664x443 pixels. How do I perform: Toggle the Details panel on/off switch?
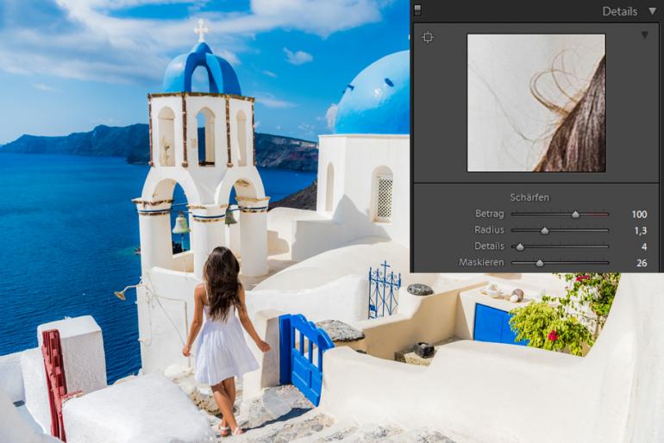click(x=418, y=10)
